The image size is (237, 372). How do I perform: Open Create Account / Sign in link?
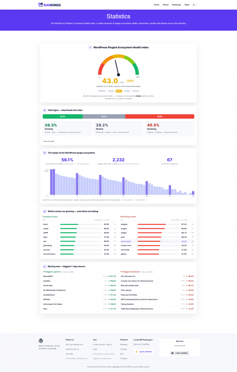[x=102, y=344]
